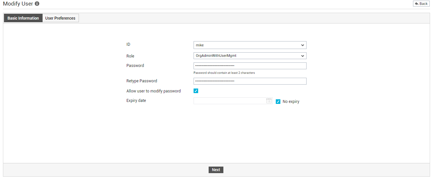Click the info icon beside Modify User
Image resolution: width=433 pixels, height=179 pixels.
[x=37, y=4]
